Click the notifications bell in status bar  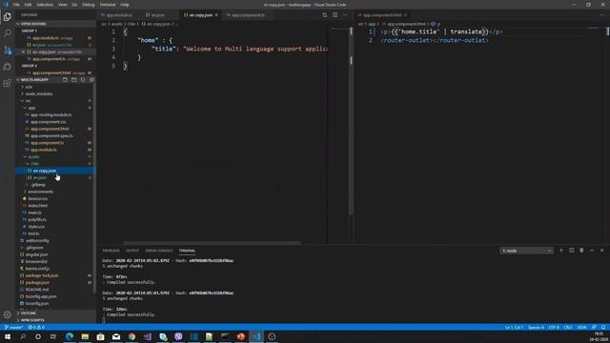coord(603,328)
